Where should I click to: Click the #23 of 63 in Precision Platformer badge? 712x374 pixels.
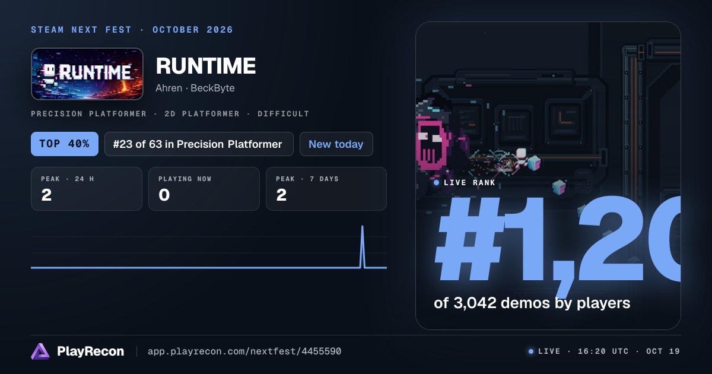(199, 144)
